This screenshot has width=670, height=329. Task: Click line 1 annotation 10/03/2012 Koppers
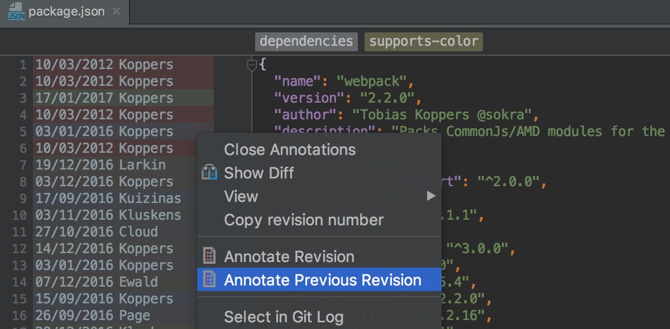point(104,65)
